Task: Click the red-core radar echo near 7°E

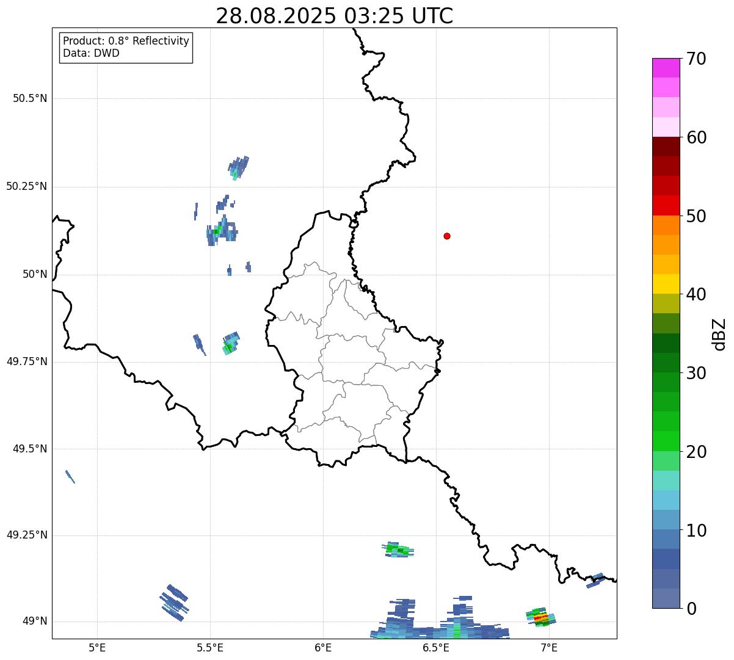Action: 541,618
